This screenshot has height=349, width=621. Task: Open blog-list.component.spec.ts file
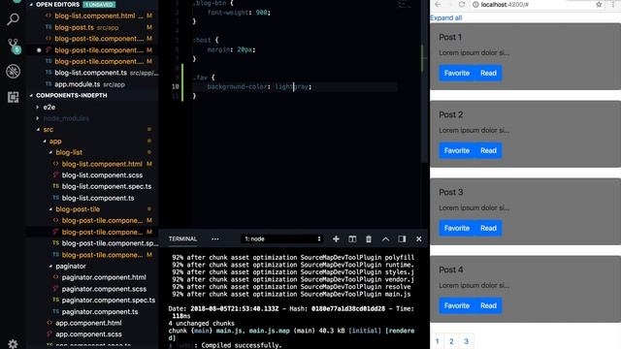click(x=107, y=186)
